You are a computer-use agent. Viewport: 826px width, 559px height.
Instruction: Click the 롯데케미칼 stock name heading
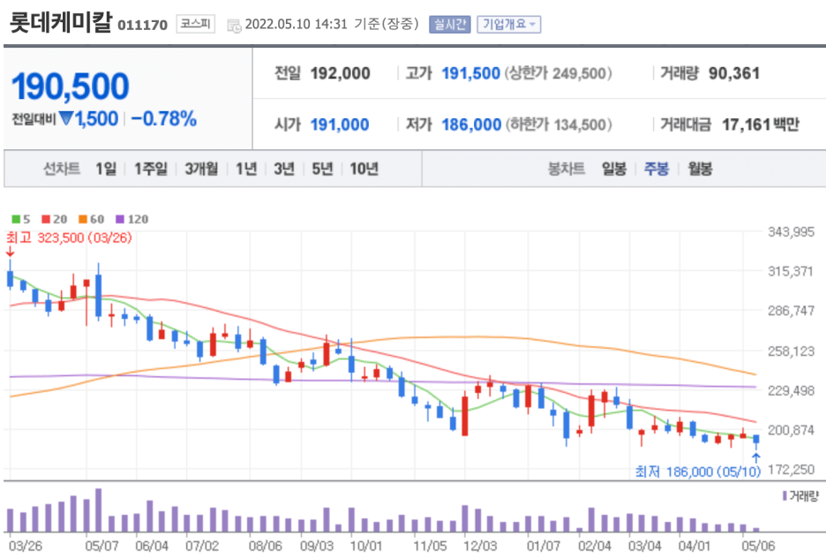pos(61,23)
